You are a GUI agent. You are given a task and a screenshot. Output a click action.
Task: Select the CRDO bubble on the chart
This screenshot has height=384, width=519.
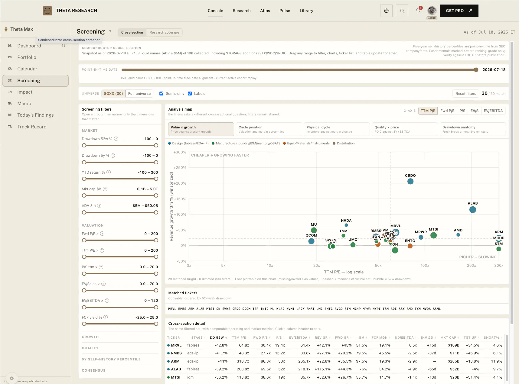410,181
